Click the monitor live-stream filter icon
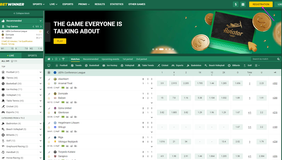The height and width of the screenshot is (160, 282). pyautogui.click(x=49, y=65)
